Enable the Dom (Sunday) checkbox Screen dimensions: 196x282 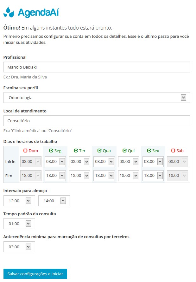pos(26,151)
